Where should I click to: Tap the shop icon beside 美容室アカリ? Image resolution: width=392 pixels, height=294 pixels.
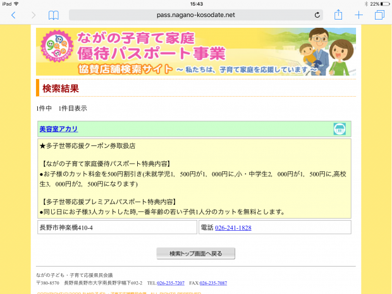[340, 129]
